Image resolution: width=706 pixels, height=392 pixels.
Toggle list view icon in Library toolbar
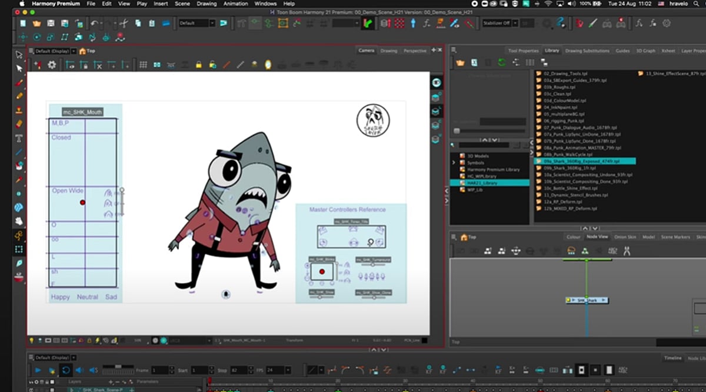[530, 62]
